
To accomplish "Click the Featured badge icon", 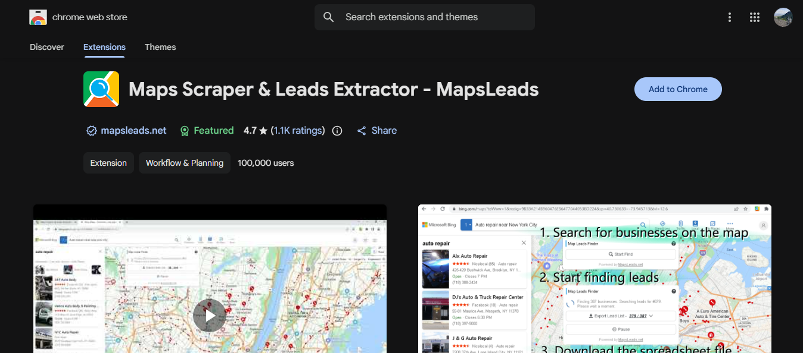I will (185, 131).
